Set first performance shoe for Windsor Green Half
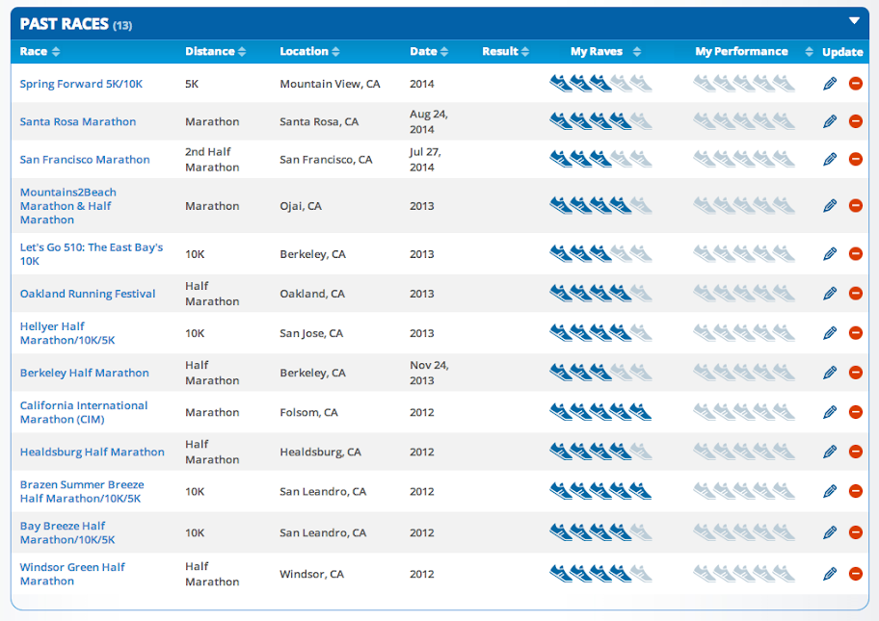This screenshot has height=621, width=879. click(x=705, y=574)
